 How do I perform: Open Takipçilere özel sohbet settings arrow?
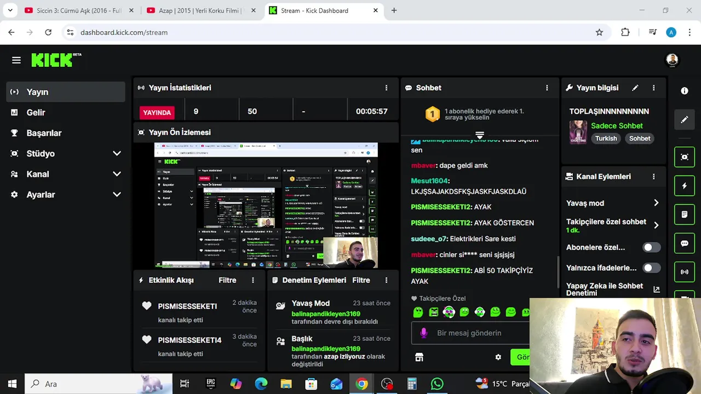(656, 225)
